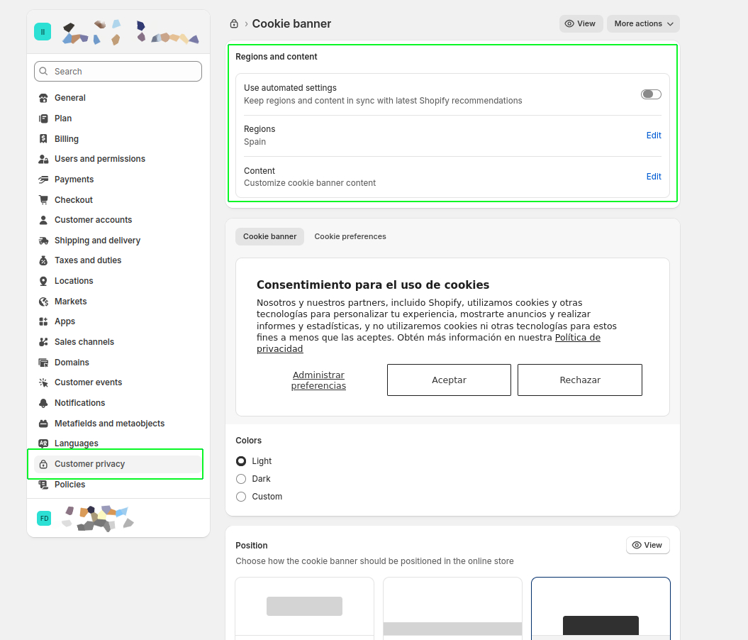The image size is (748, 640).
Task: Open the More actions dropdown
Action: 643,24
